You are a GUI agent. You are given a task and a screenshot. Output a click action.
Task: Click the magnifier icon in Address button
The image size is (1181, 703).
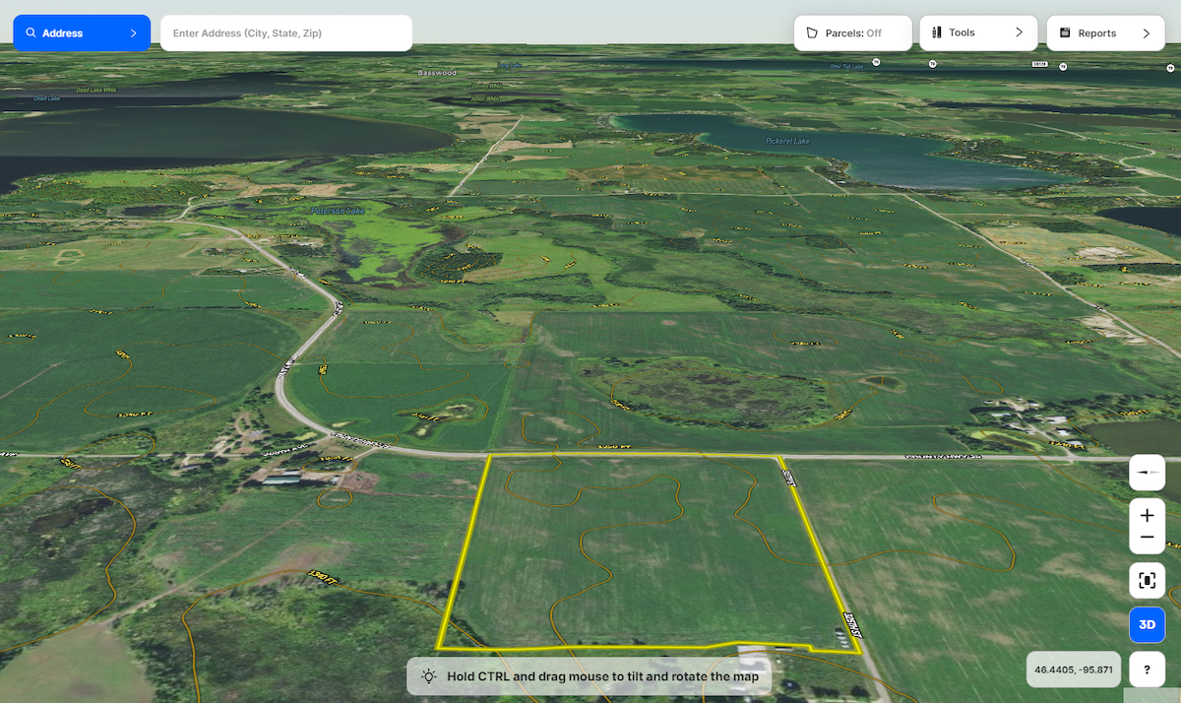click(x=31, y=33)
